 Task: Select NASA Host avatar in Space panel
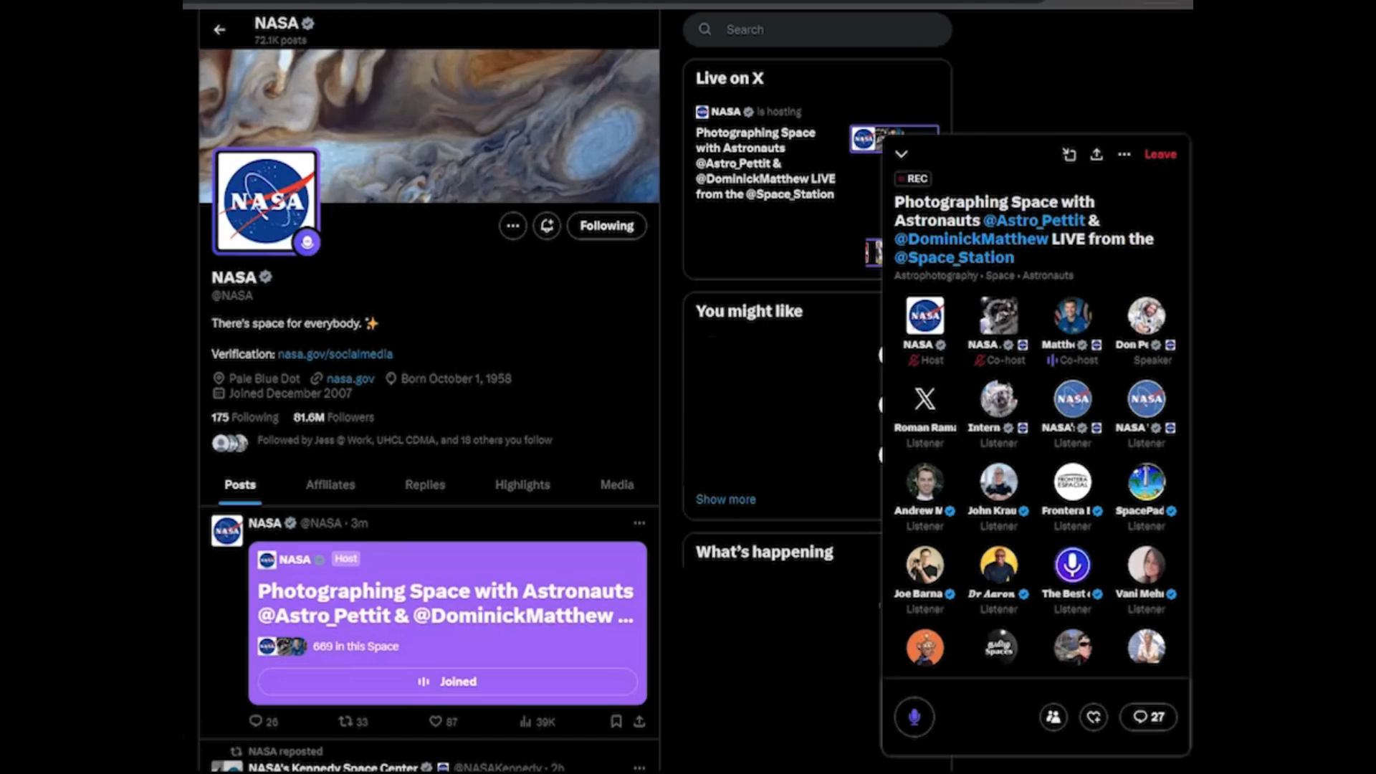point(924,316)
